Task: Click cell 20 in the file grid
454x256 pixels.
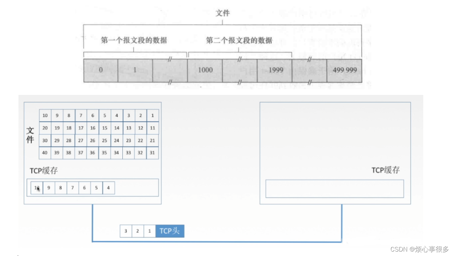Action: [x=45, y=128]
